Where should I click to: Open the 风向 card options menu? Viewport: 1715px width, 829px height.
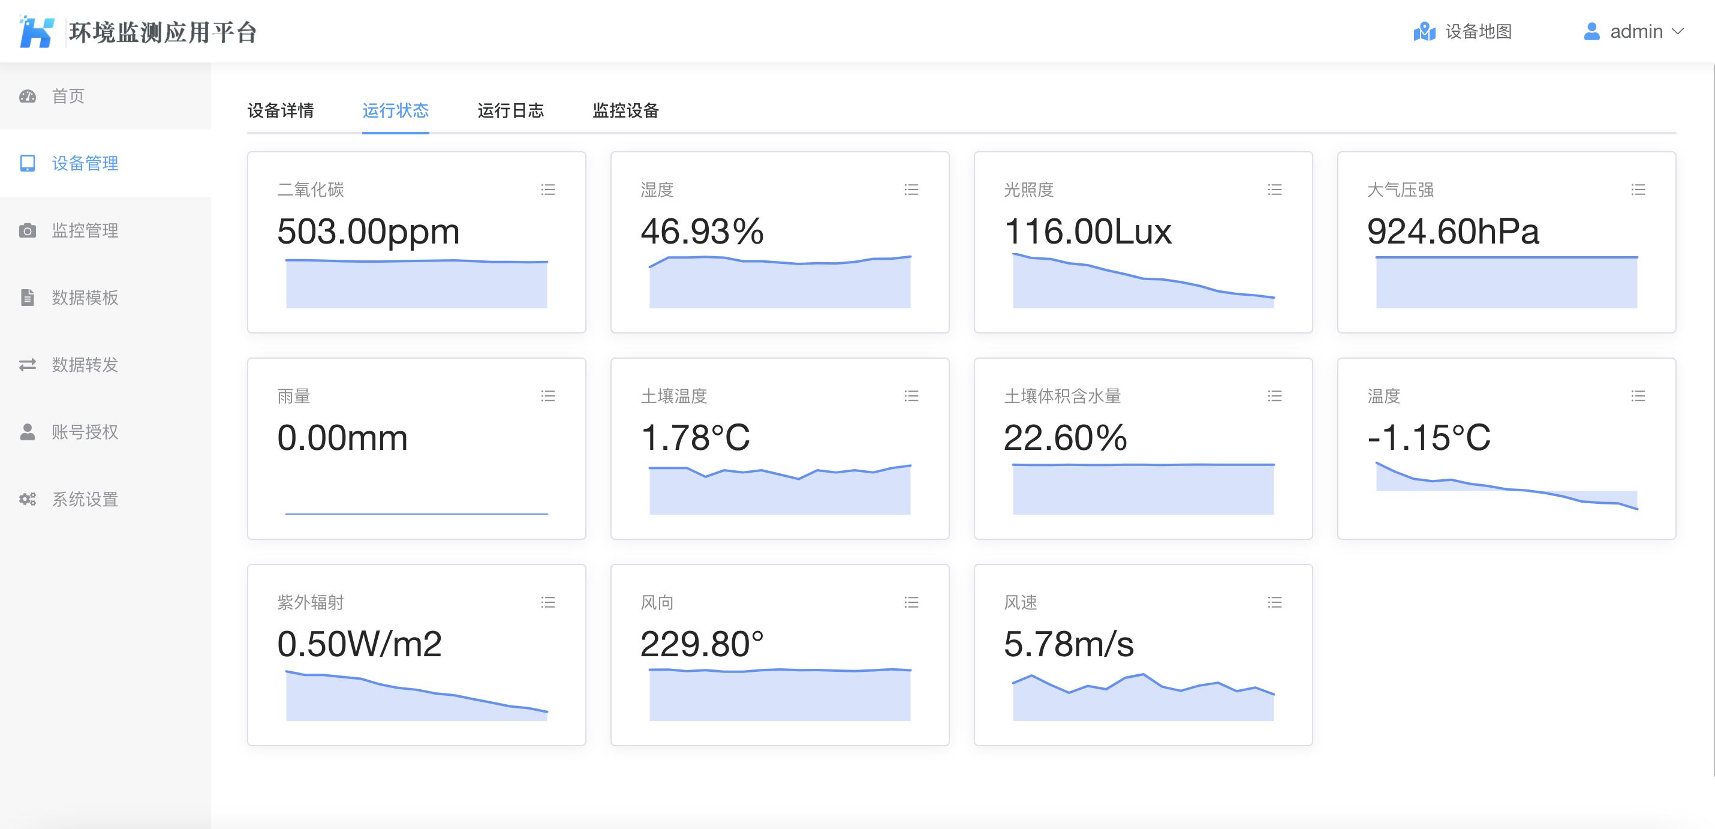point(911,603)
